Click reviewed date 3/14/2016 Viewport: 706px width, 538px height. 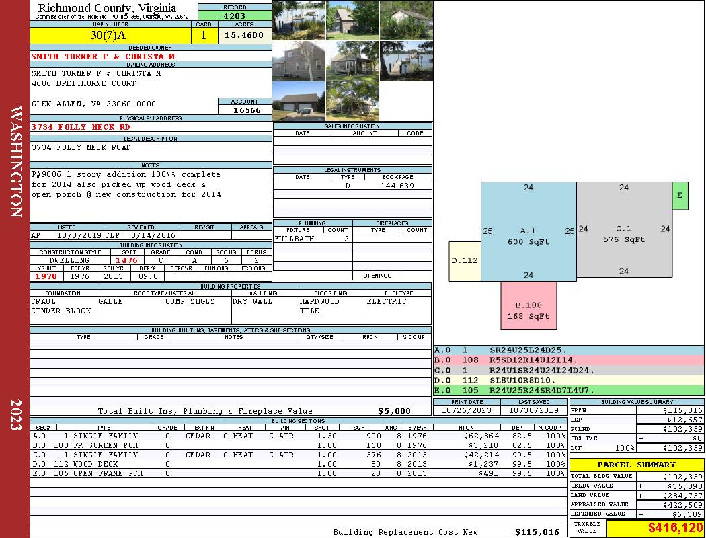pos(153,235)
